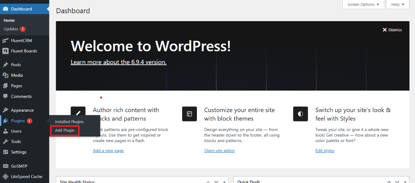Screen dimensions: 415x183
Task: Click the FluentCRM sidebar icon
Action: (x=5, y=40)
